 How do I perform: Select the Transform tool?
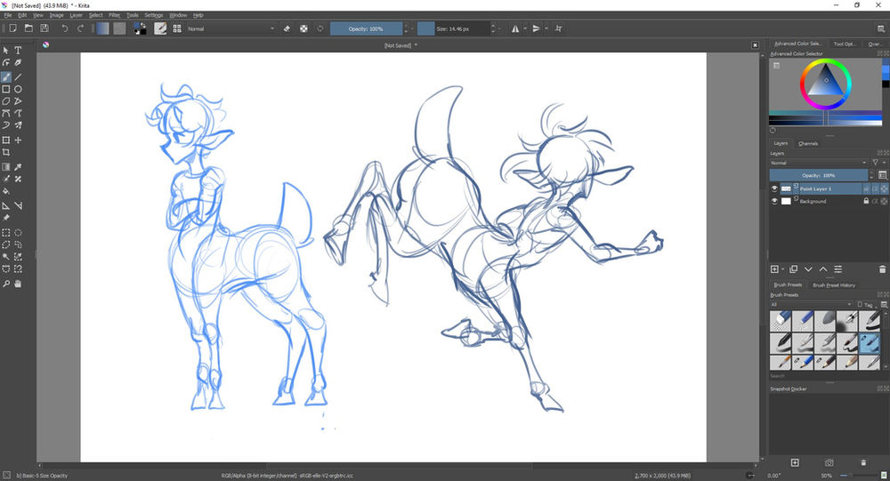[x=6, y=140]
